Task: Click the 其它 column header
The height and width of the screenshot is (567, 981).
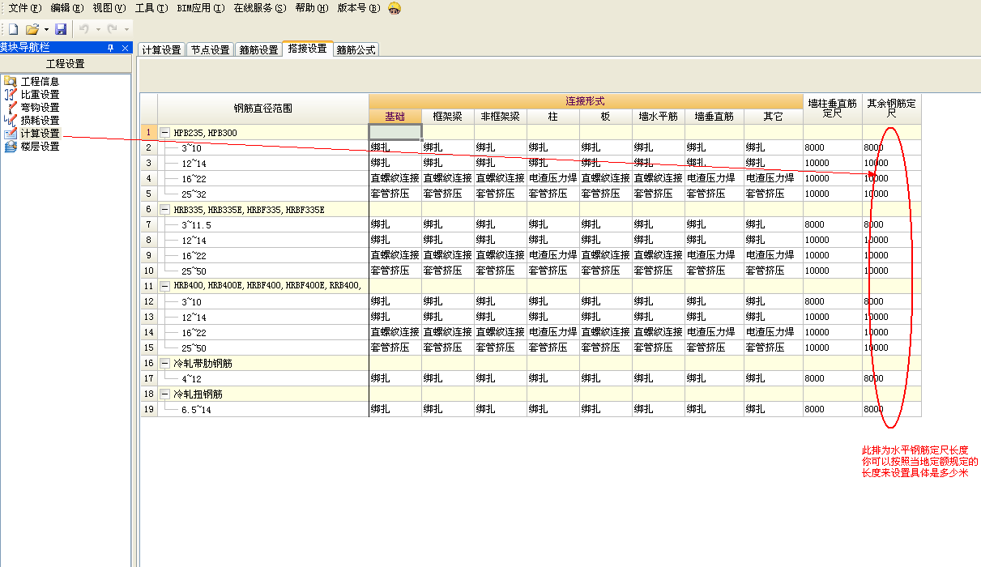Action: point(774,117)
